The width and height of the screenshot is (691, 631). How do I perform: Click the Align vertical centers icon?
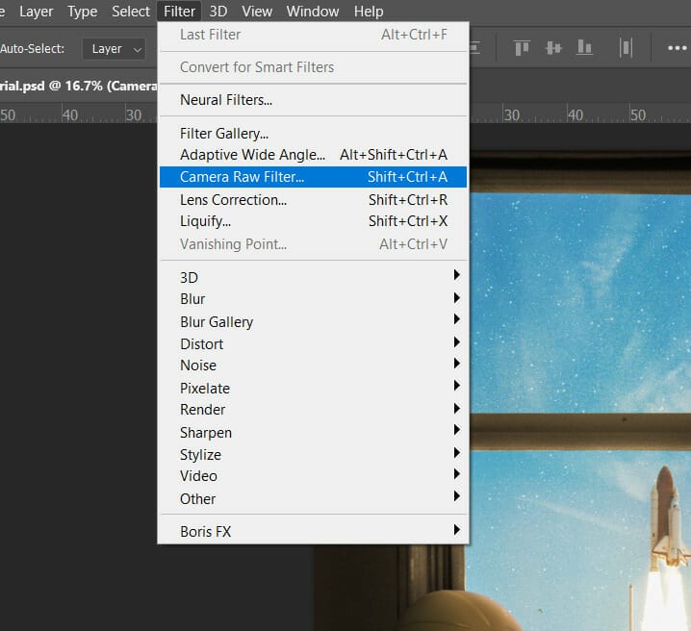[553, 47]
